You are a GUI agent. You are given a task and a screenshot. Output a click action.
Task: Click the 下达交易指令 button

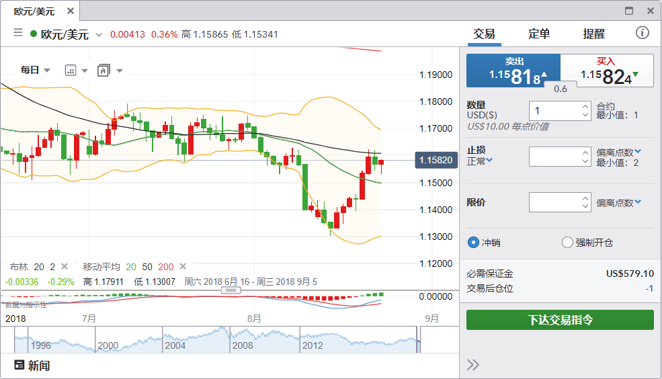(x=560, y=320)
